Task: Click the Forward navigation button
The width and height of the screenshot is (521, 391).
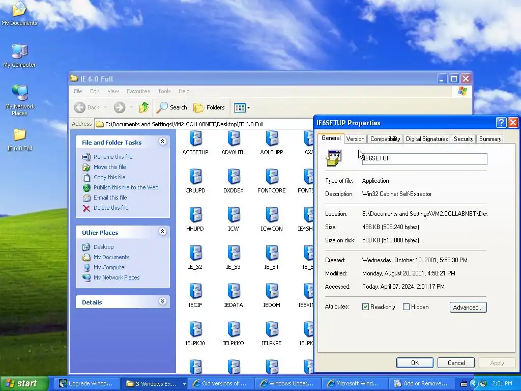Action: [x=120, y=107]
